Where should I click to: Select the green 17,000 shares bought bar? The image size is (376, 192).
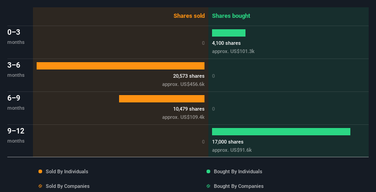click(x=281, y=132)
